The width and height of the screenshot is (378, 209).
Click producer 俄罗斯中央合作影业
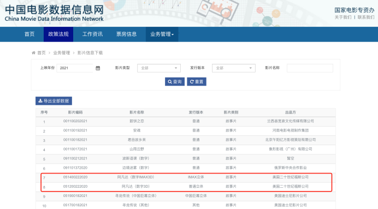coord(291,168)
